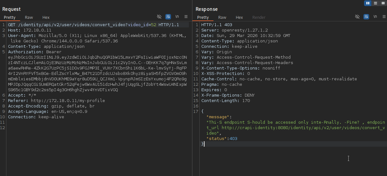This screenshot has height=176, width=387.
Task: Click the Vary: Origin response header
Action: [x=217, y=52]
